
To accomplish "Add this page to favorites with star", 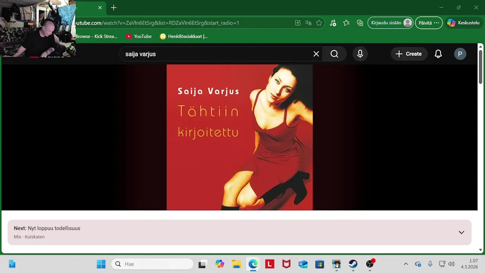I will tap(319, 23).
